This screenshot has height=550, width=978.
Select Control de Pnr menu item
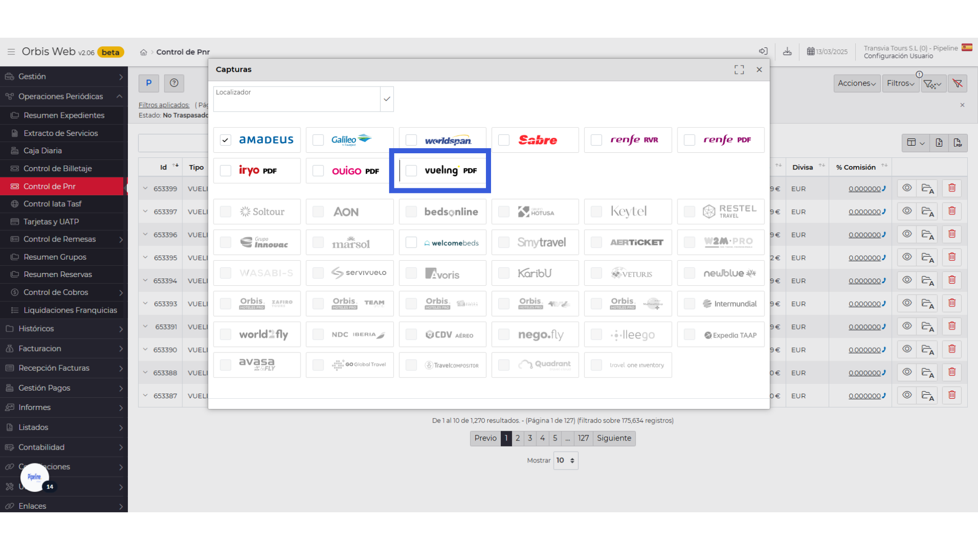(x=62, y=186)
